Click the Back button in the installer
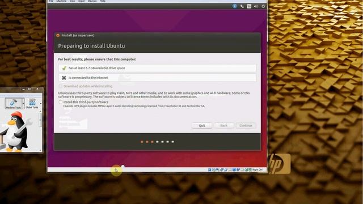Viewport: 363px width, 204px height. pyautogui.click(x=223, y=126)
